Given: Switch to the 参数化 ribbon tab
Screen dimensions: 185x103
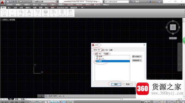Looking at the screenshot, I should (x=28, y=8).
